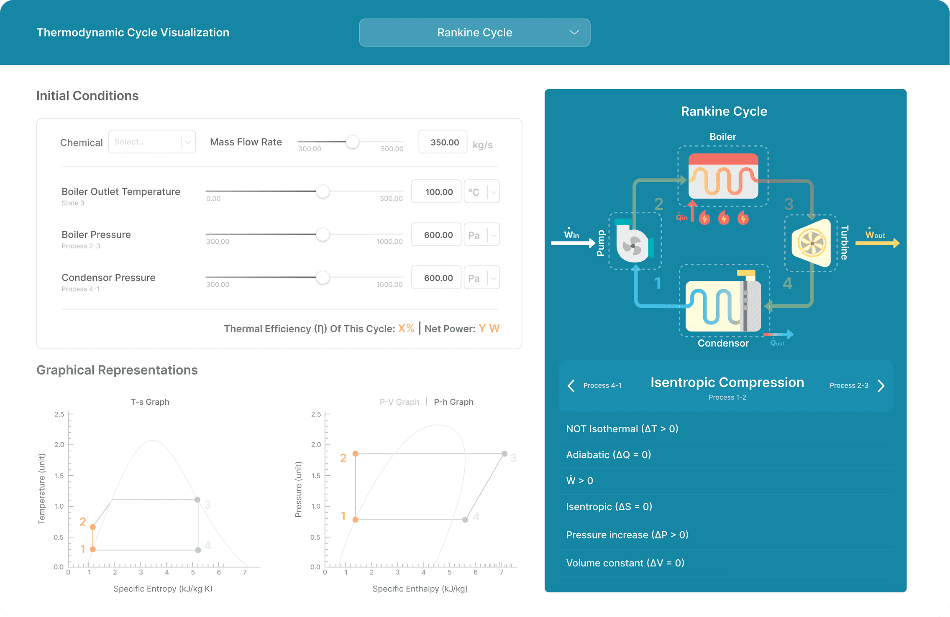
Task: Click 'Isentropic (ΔS = 0)' row
Action: click(x=726, y=507)
